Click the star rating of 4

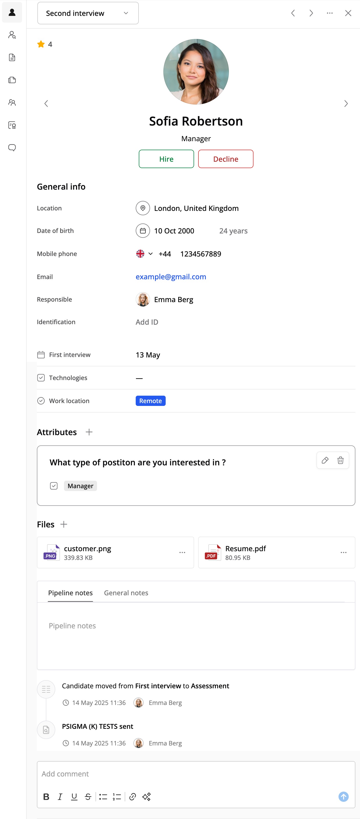coord(45,44)
